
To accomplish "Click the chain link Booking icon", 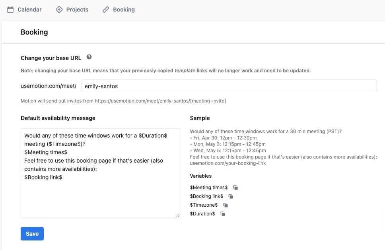I will pyautogui.click(x=106, y=10).
